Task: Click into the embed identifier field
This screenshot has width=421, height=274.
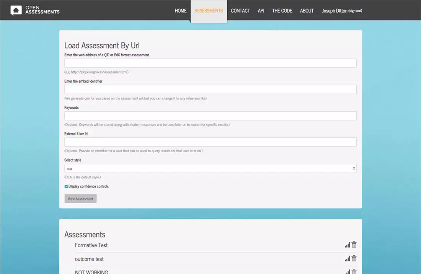Action: [x=210, y=90]
